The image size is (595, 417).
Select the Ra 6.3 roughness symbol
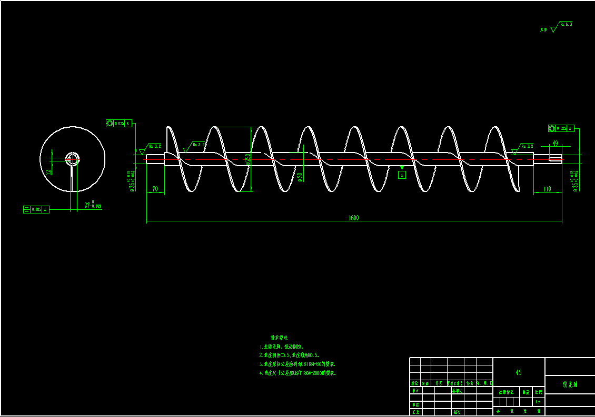coord(561,26)
